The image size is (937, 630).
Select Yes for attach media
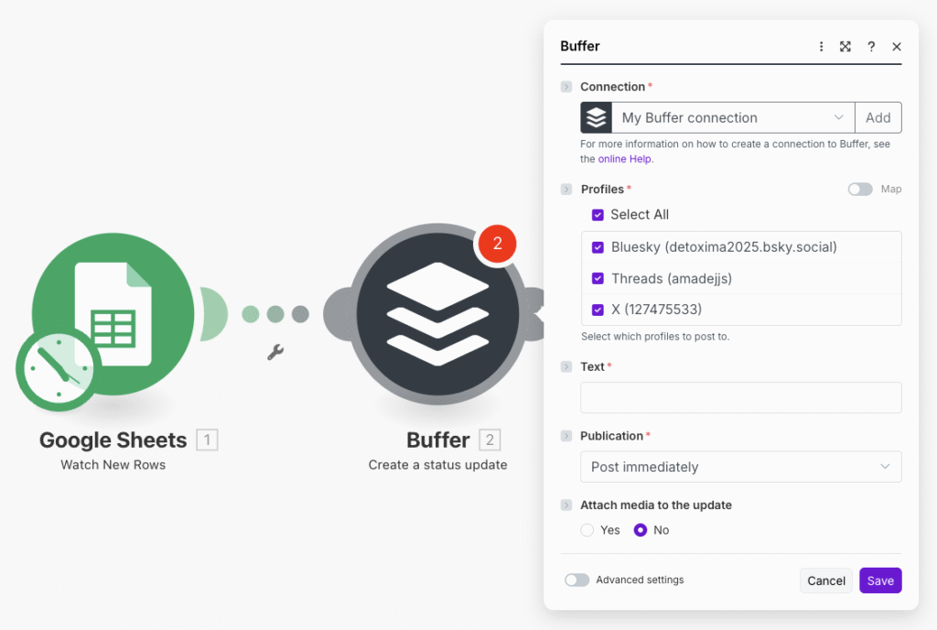tap(587, 530)
